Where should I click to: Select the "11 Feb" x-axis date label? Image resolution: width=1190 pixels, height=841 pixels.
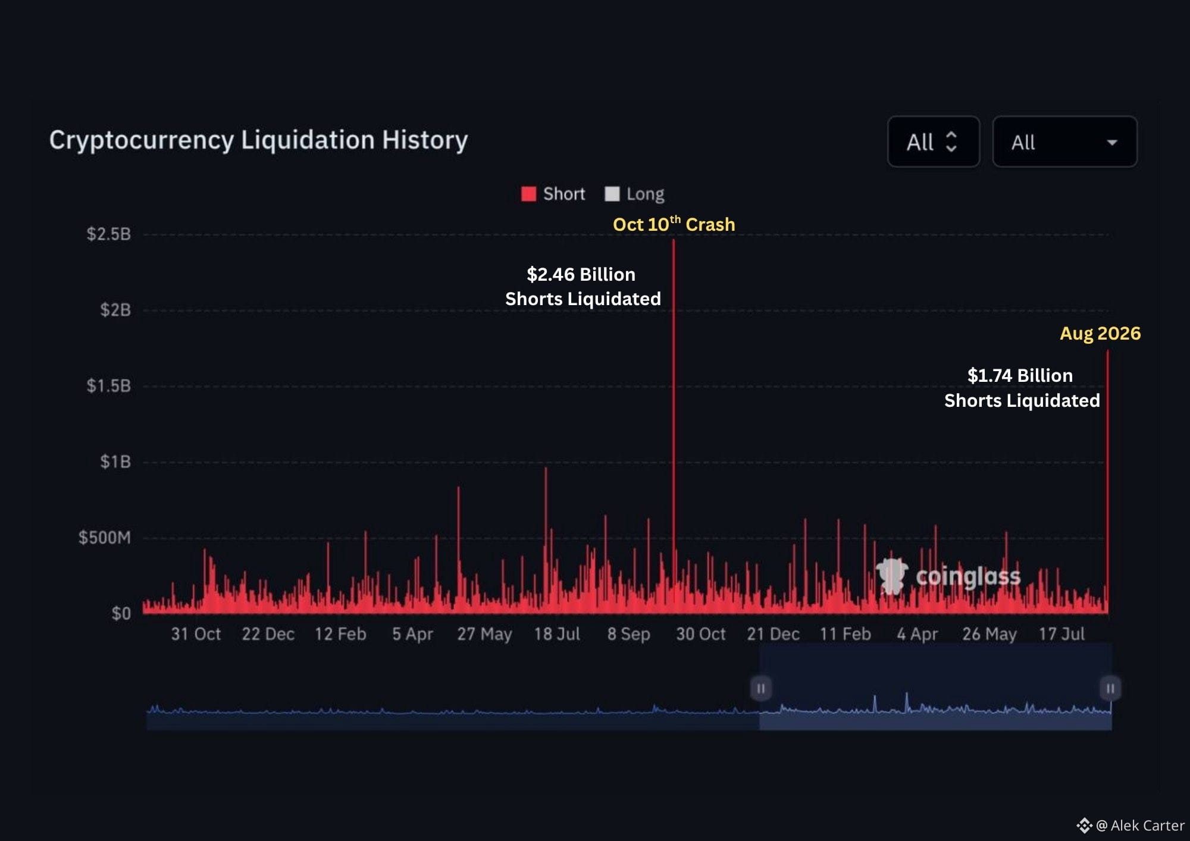845,634
